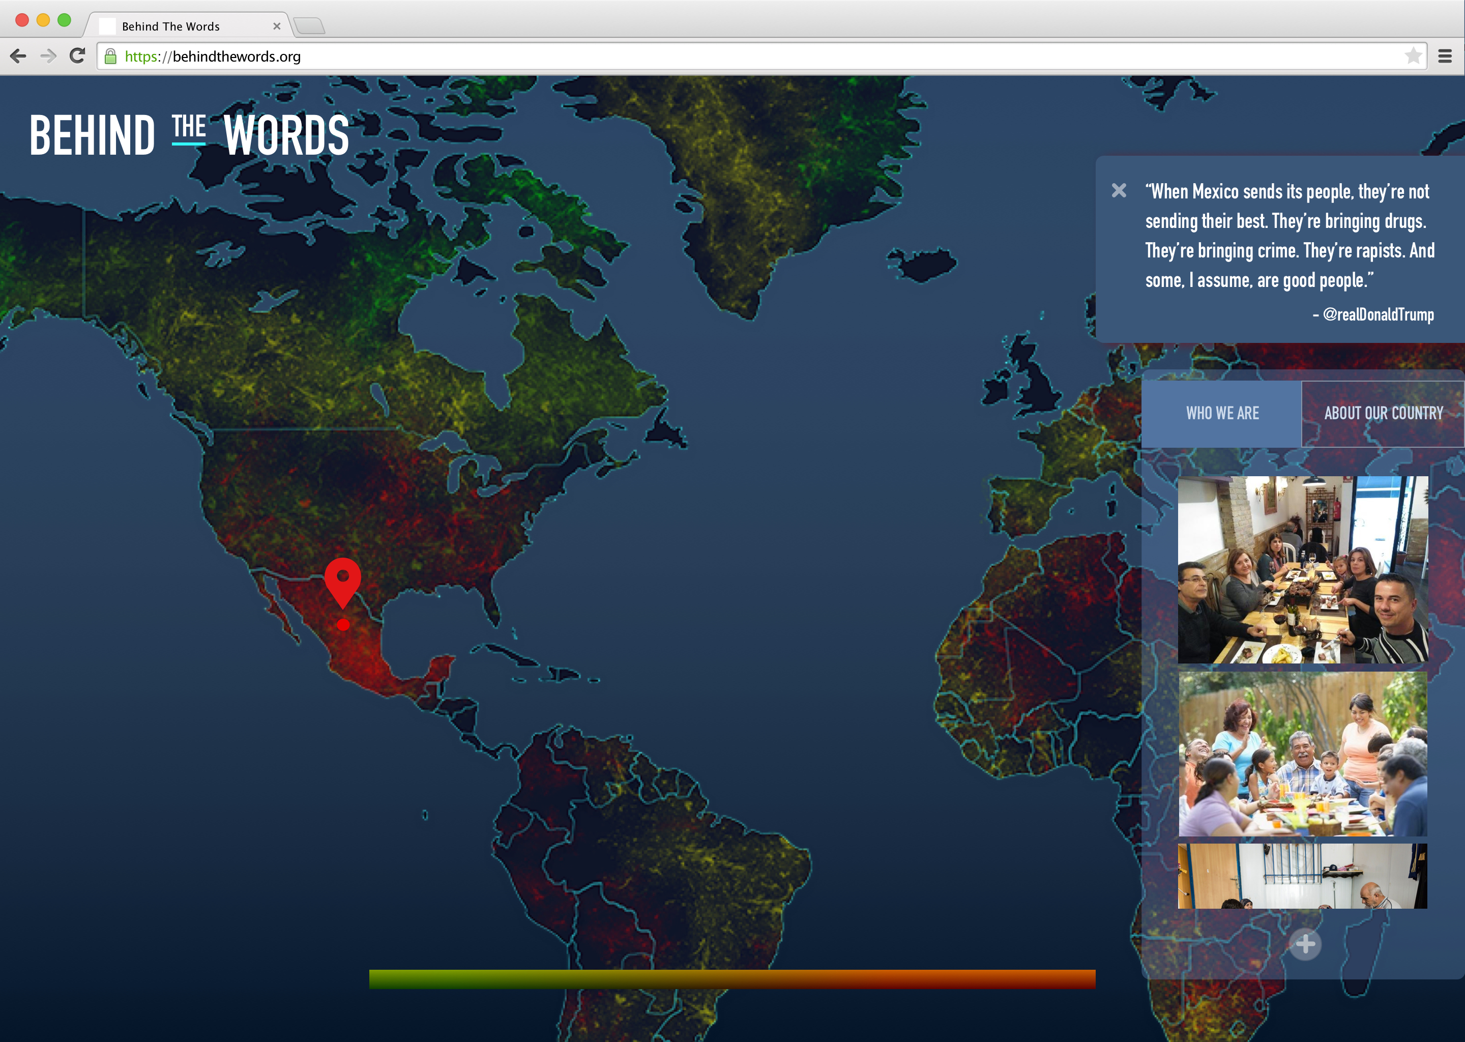Click the @realDonaldTrump attribution link
1465x1042 pixels.
pos(1378,314)
